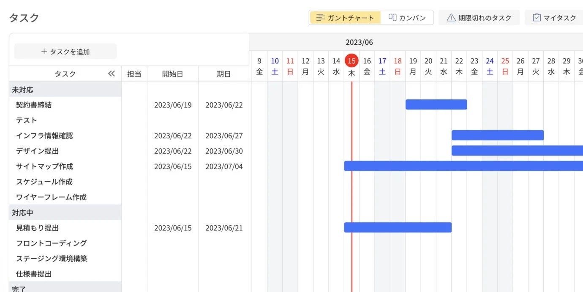Click the warning icon for 期限切れのタスク
Screen dimensions: 583x292
(451, 18)
